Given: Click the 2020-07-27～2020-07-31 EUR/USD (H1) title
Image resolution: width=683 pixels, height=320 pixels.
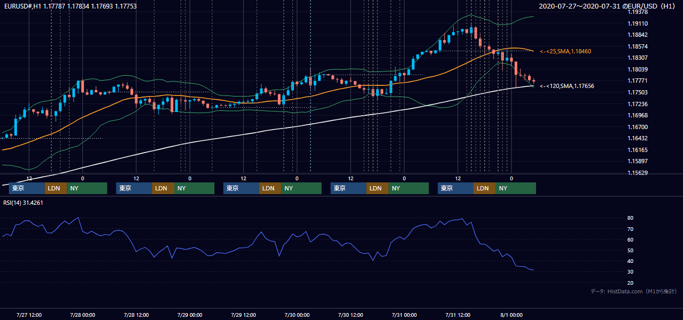Looking at the screenshot, I should [608, 6].
